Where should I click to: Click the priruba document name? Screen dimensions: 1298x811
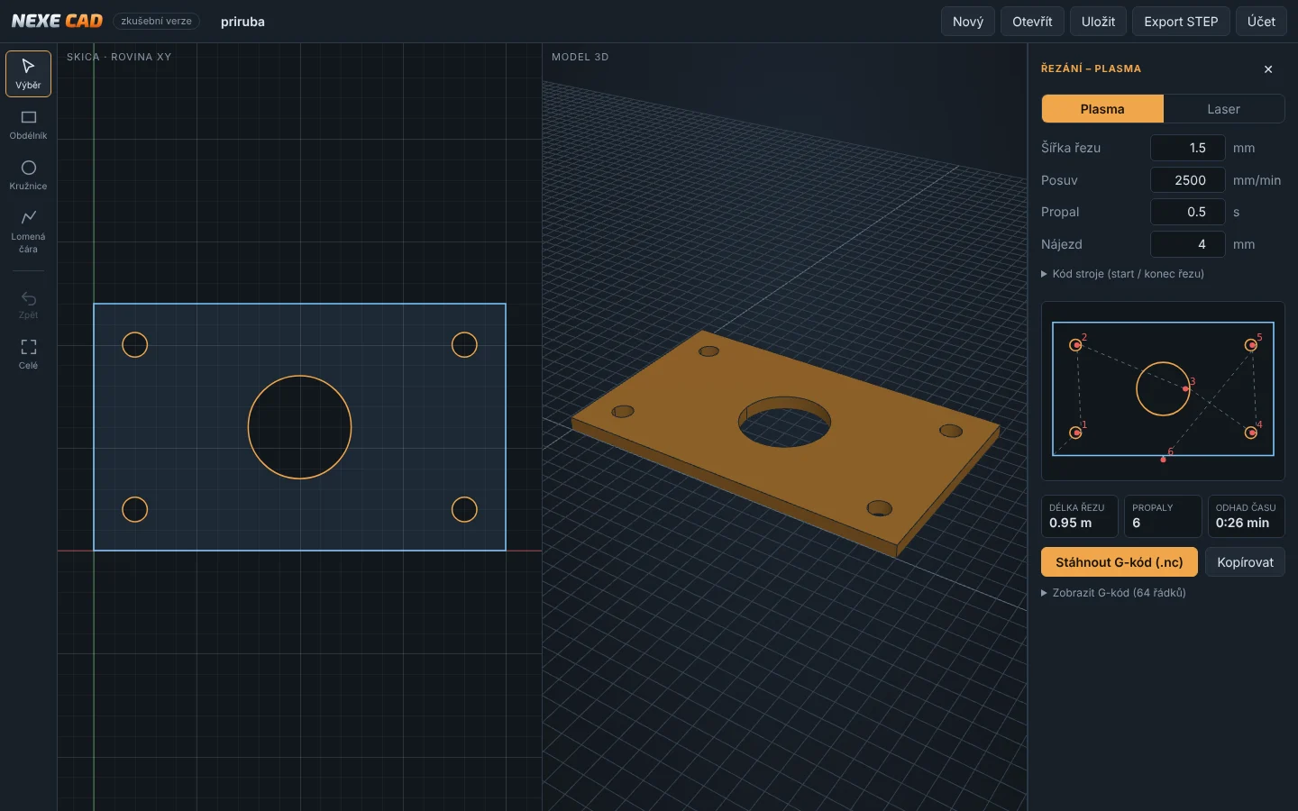pyautogui.click(x=242, y=22)
